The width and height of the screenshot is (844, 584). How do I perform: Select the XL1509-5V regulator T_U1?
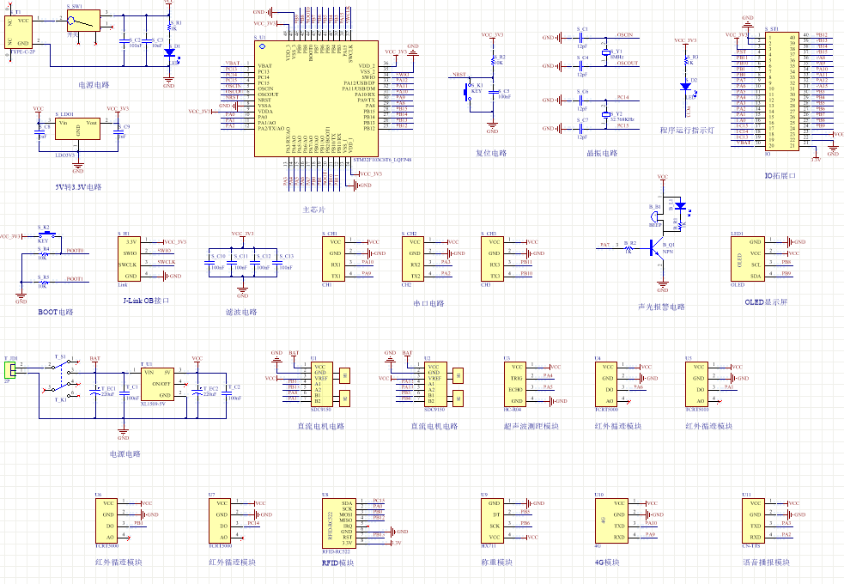(157, 384)
